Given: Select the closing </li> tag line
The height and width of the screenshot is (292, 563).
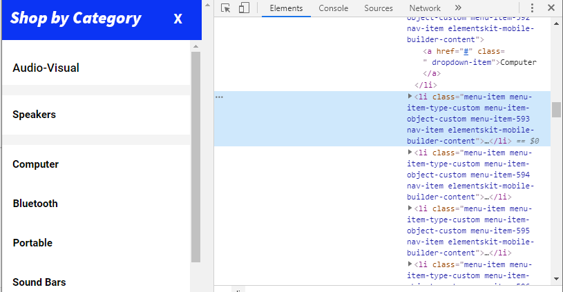Looking at the screenshot, I should pyautogui.click(x=426, y=85).
